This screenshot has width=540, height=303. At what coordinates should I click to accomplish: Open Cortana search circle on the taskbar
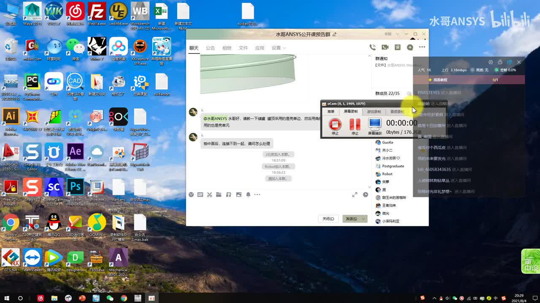coord(20,298)
